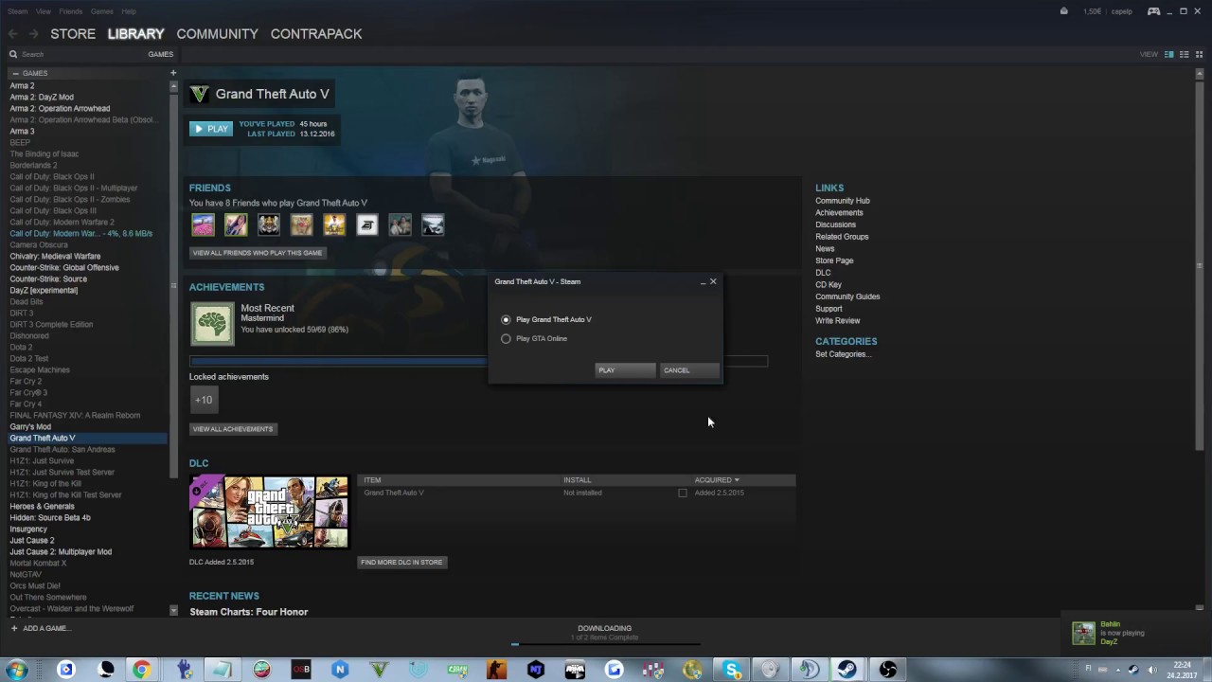The width and height of the screenshot is (1212, 682).
Task: Open the Friends menu
Action: [x=71, y=11]
